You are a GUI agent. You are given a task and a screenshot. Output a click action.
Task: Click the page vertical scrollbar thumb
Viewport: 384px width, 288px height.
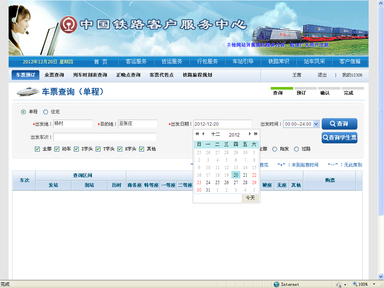(381, 111)
